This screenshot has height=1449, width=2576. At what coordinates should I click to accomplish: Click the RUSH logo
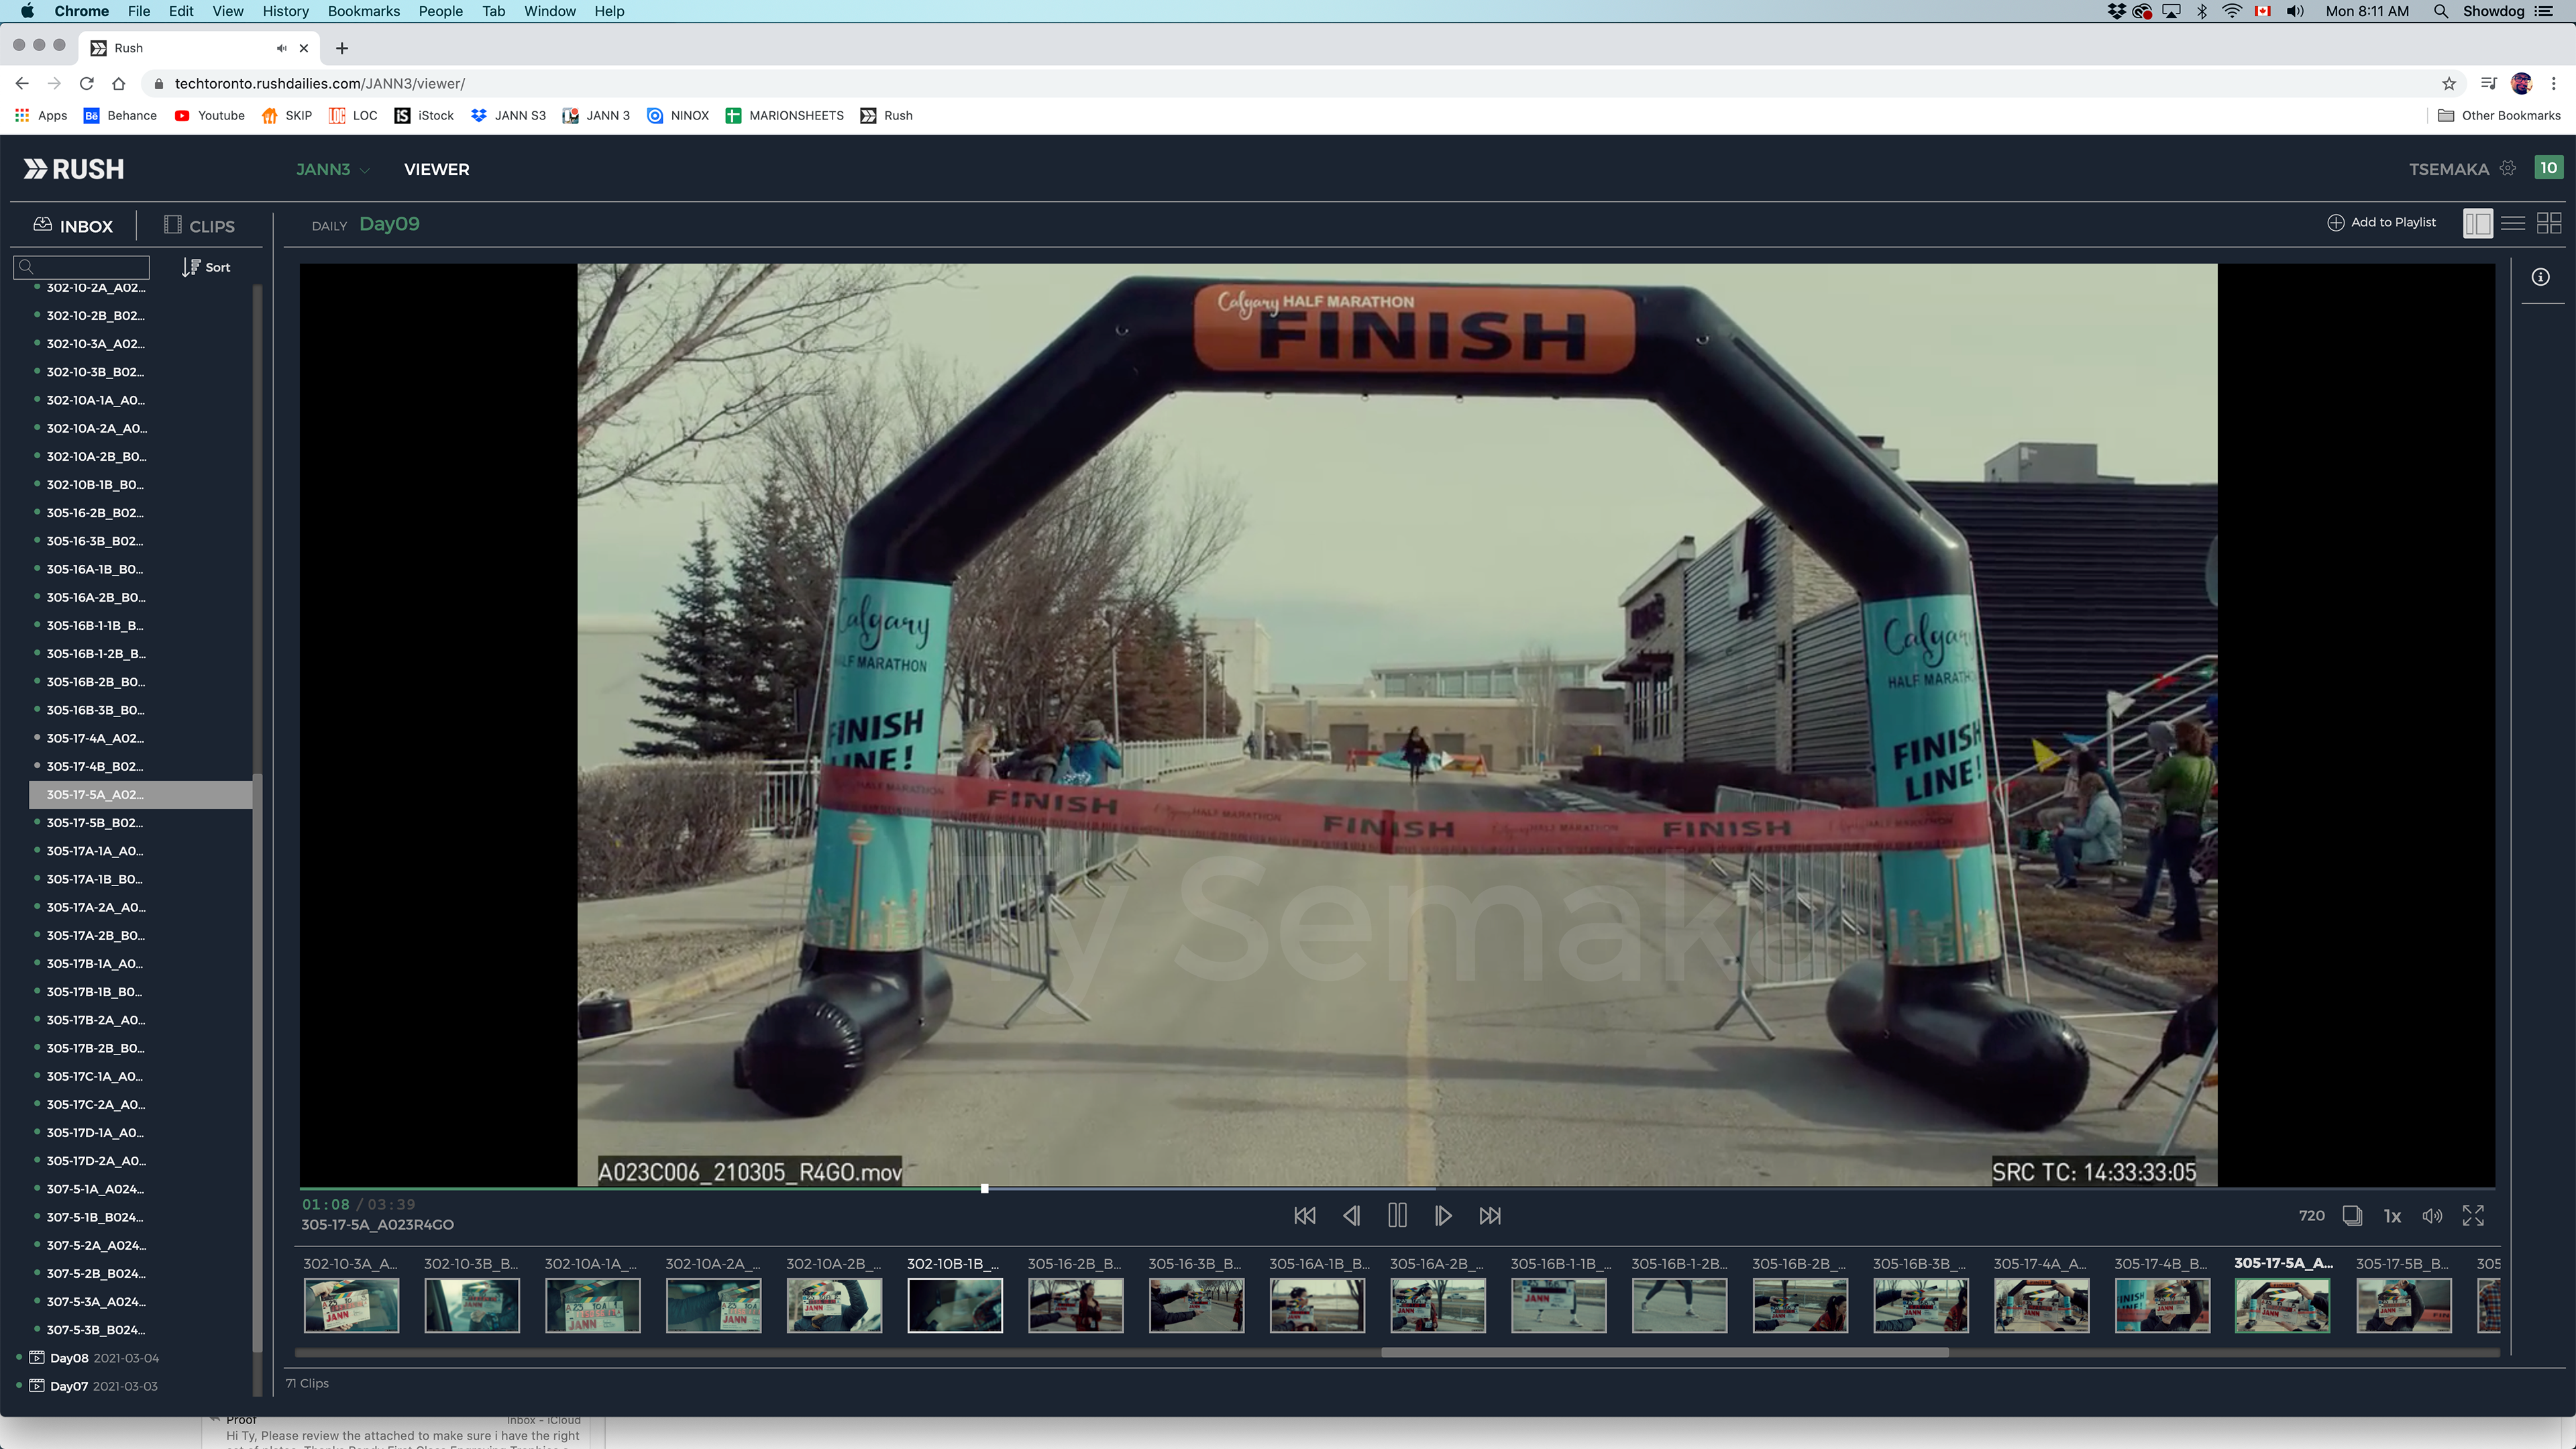[74, 169]
